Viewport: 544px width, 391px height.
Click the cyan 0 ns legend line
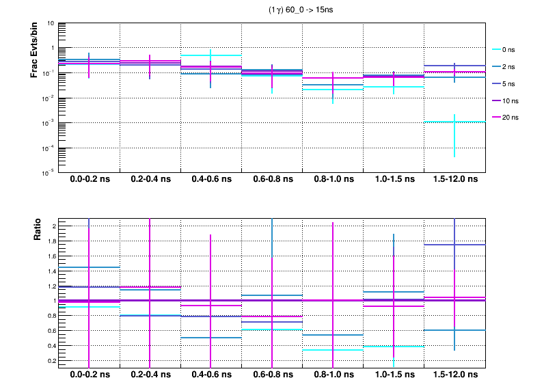[496, 49]
